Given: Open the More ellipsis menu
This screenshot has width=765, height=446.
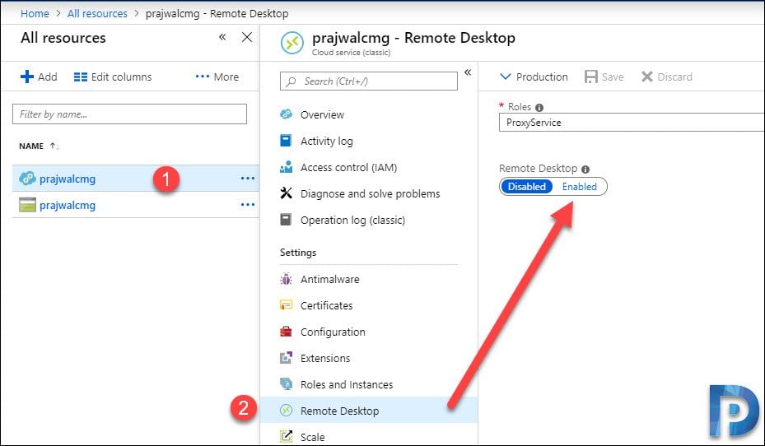Looking at the screenshot, I should [217, 77].
